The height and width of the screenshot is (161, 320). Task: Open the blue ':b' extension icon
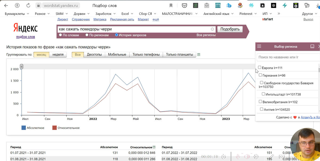pos(229,5)
